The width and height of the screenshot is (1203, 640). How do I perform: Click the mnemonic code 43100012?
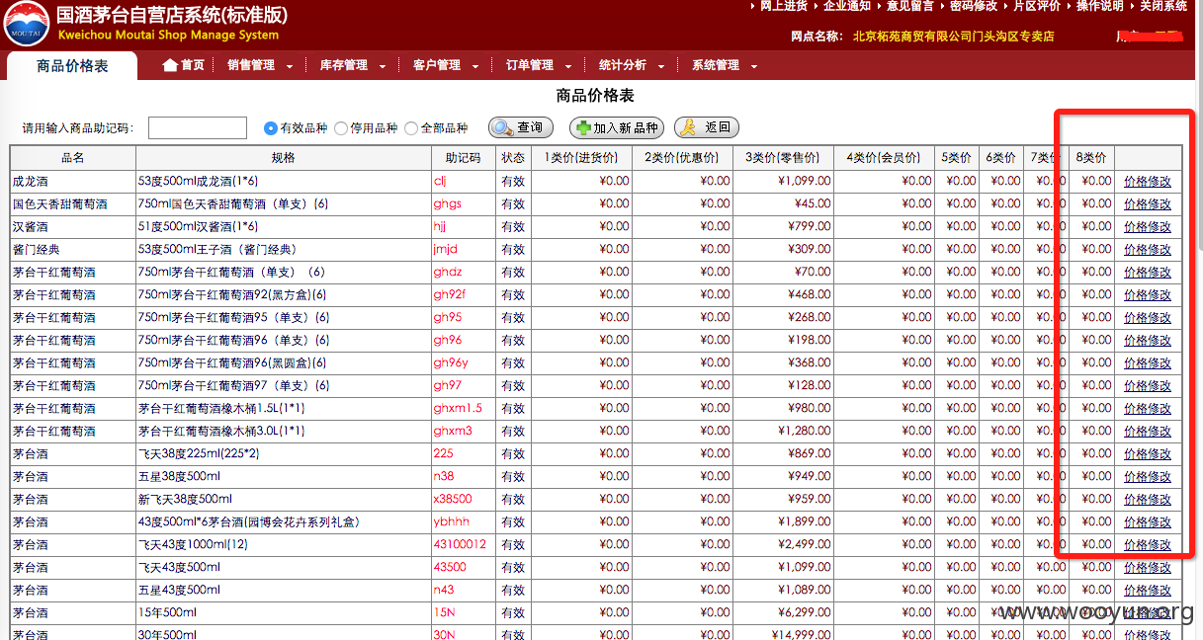tap(460, 545)
